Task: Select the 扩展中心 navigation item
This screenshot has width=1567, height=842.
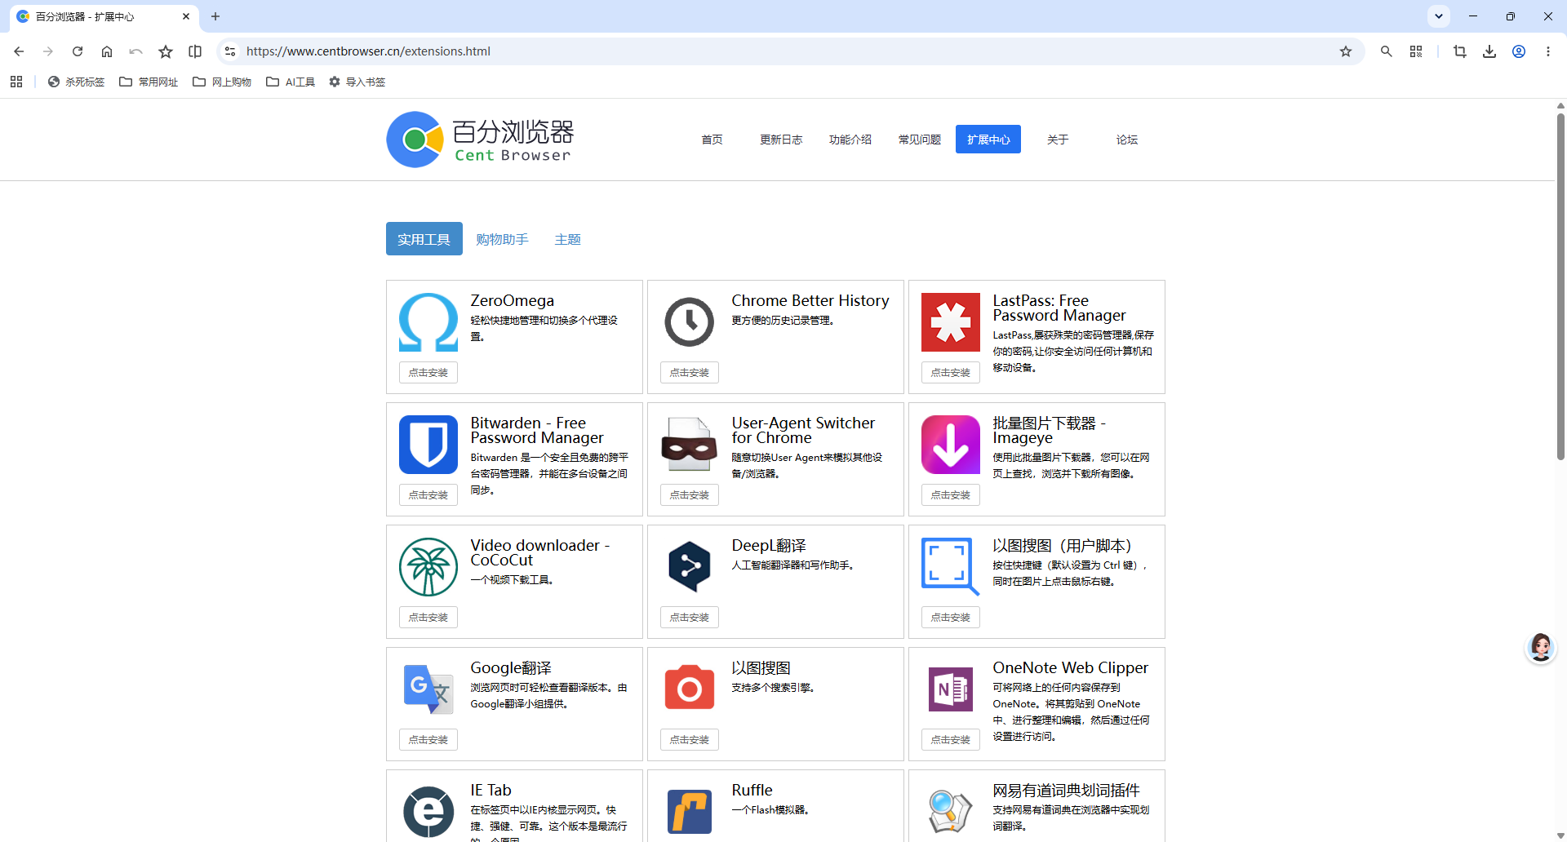Action: coord(988,140)
